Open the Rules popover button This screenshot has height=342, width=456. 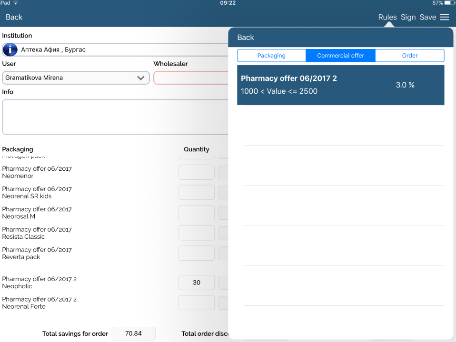387,17
